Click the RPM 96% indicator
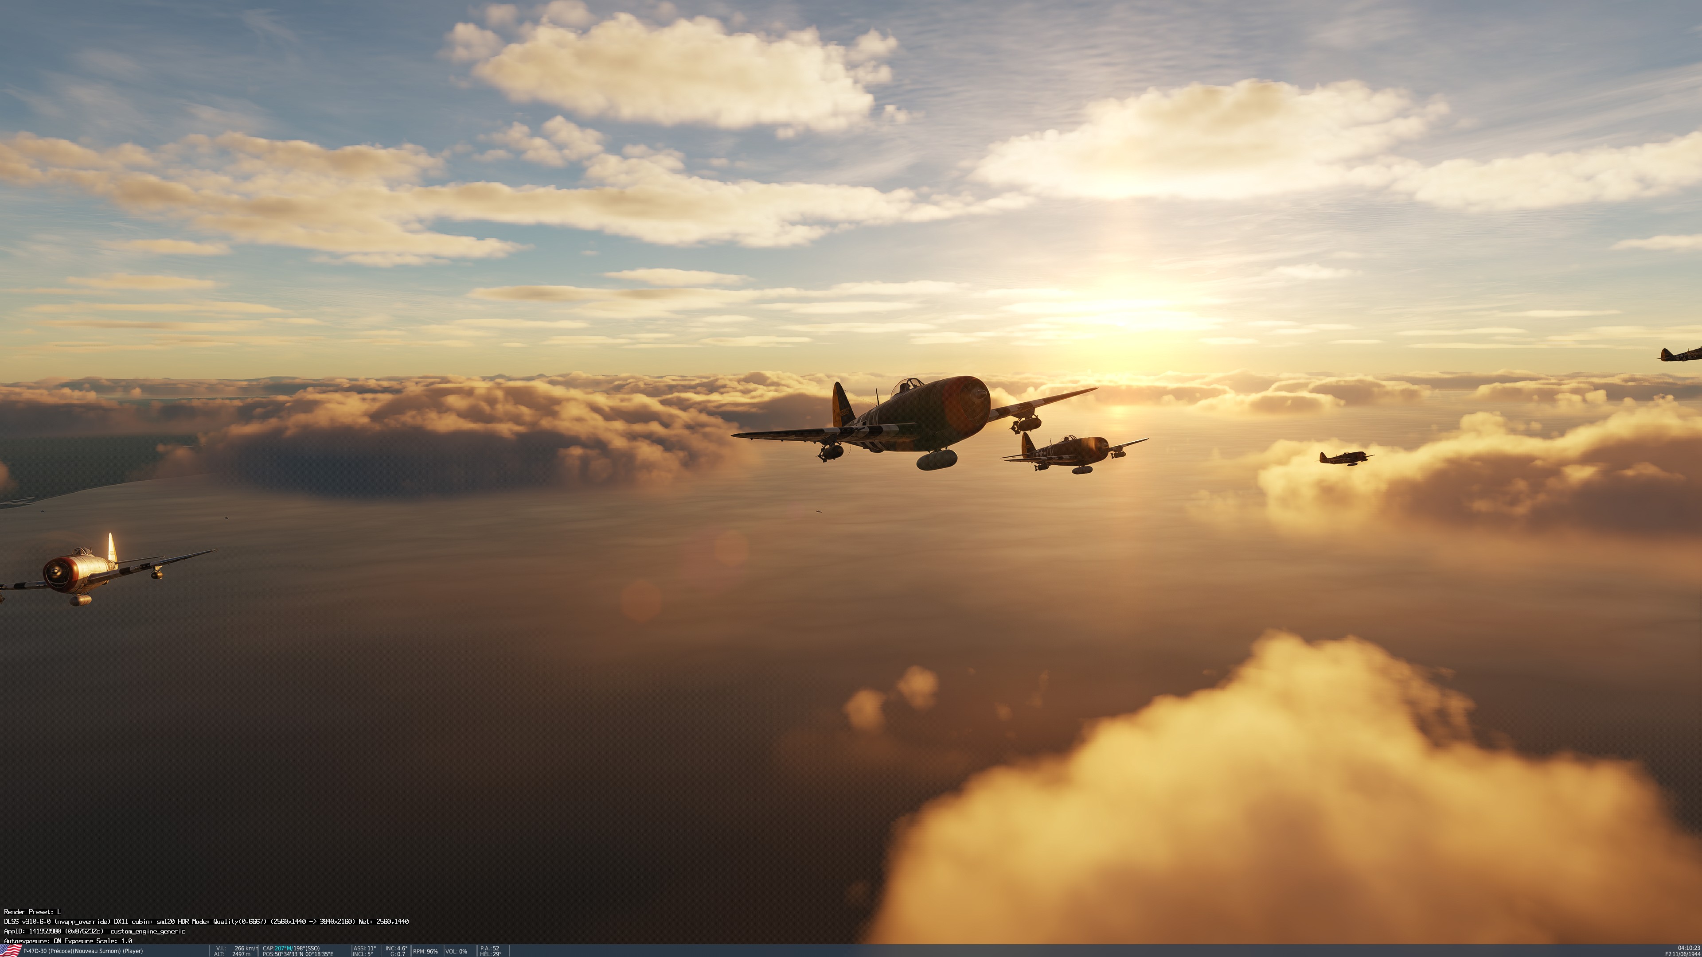Image resolution: width=1702 pixels, height=957 pixels. click(425, 952)
